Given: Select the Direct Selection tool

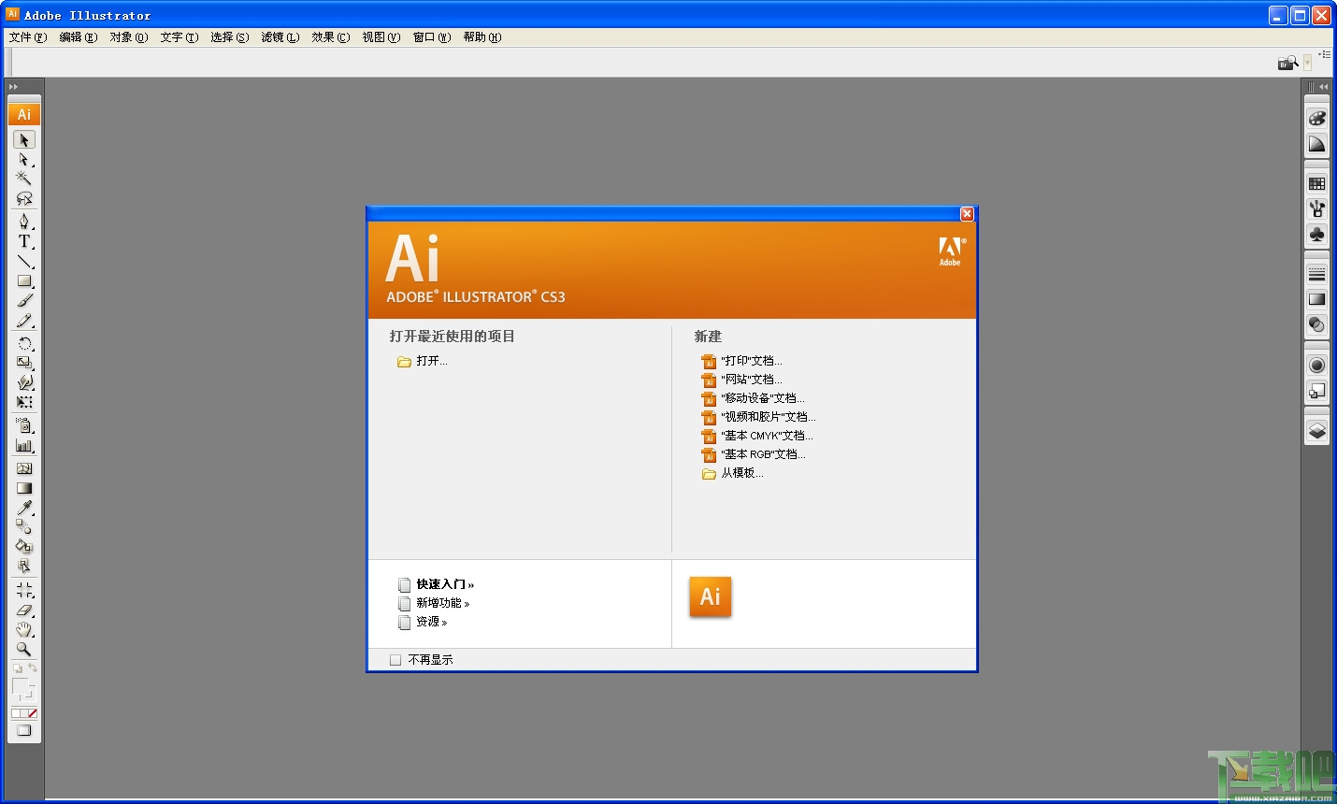Looking at the screenshot, I should point(24,159).
